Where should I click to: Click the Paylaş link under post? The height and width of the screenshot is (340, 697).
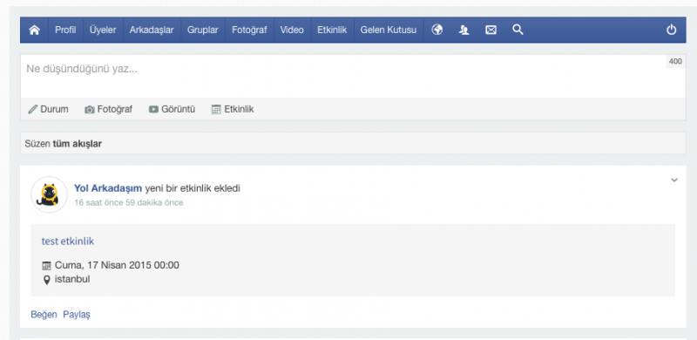tap(77, 315)
